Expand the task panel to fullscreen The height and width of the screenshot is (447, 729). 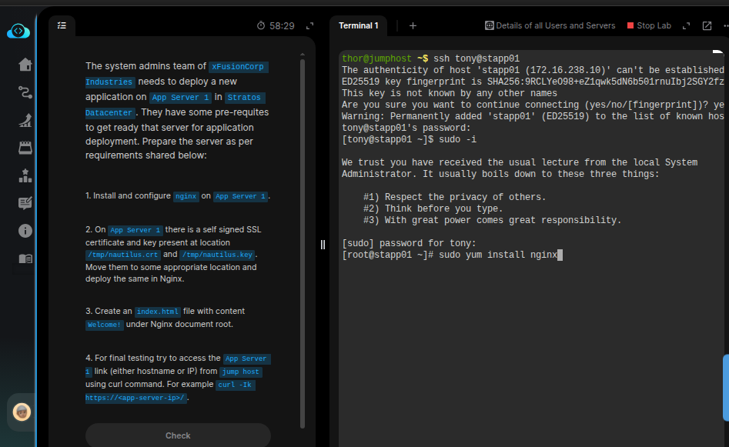click(309, 25)
